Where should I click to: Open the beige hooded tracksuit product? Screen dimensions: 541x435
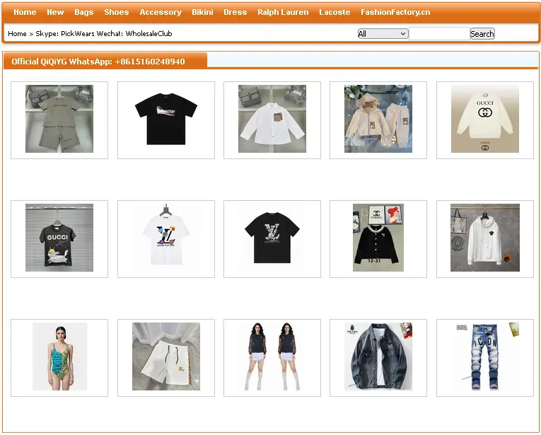click(378, 119)
